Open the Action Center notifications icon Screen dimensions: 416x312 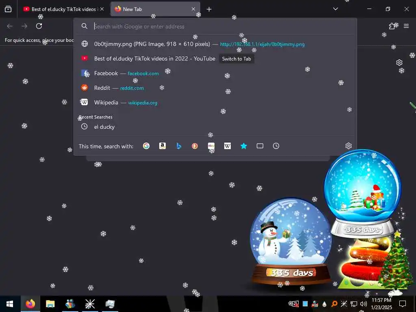tap(403, 304)
